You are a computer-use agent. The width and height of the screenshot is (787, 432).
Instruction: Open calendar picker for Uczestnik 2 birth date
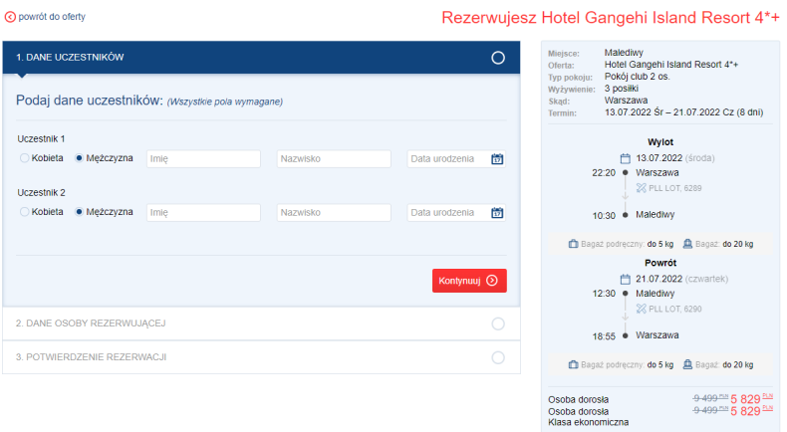point(498,212)
